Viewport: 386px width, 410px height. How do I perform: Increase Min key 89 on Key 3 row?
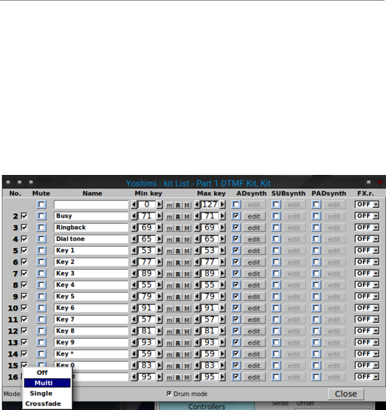point(159,274)
